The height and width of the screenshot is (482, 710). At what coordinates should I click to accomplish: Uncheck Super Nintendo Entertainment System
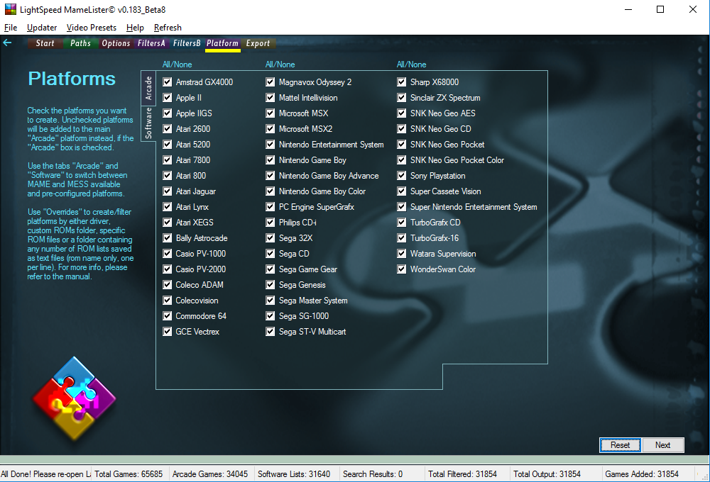tap(402, 207)
